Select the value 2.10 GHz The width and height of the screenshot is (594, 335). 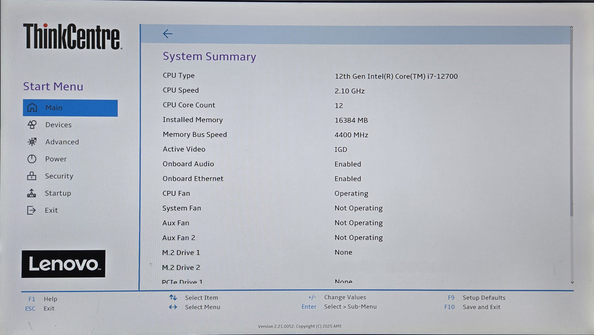pyautogui.click(x=350, y=91)
